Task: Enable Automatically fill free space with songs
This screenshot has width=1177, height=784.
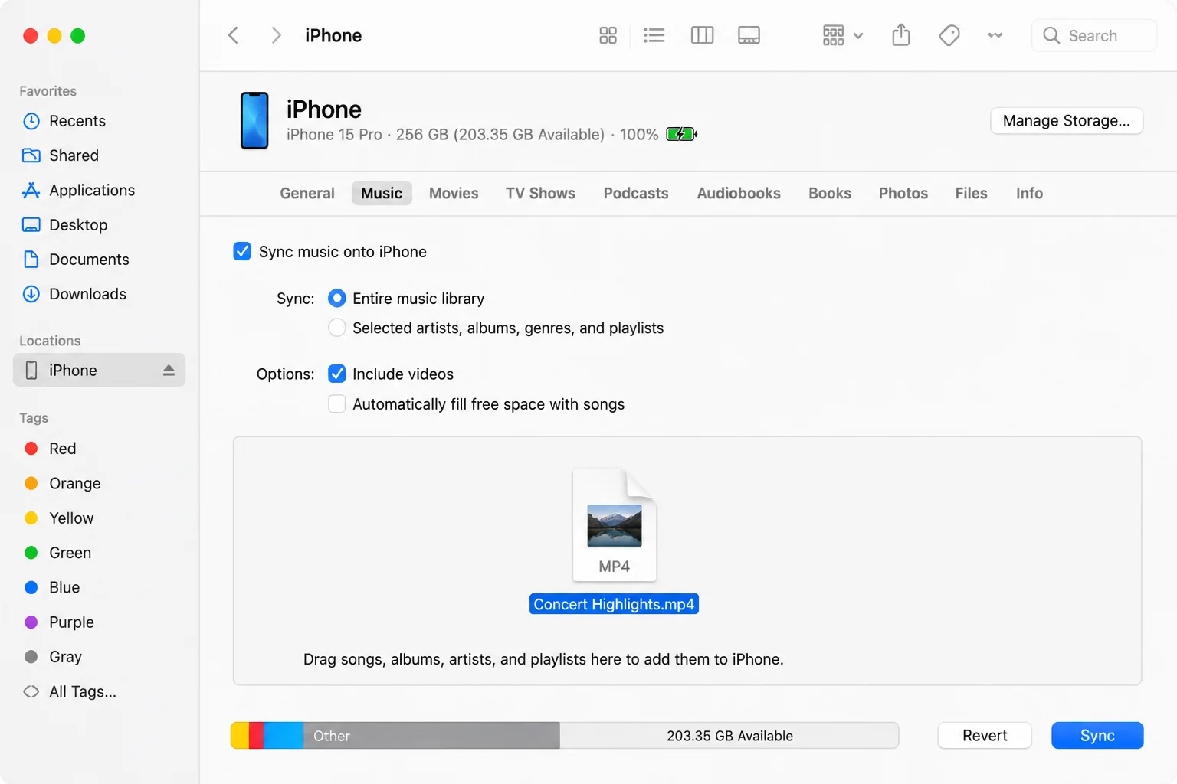Action: (x=336, y=403)
